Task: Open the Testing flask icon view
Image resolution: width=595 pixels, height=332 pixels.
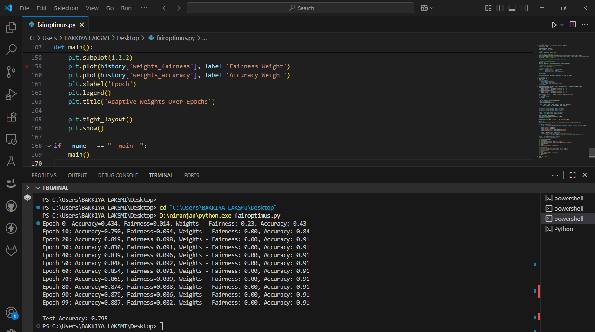Action: click(11, 161)
